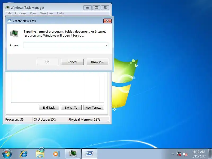212x159 pixels.
Task: Open the Start menu orb
Action: tap(7, 154)
